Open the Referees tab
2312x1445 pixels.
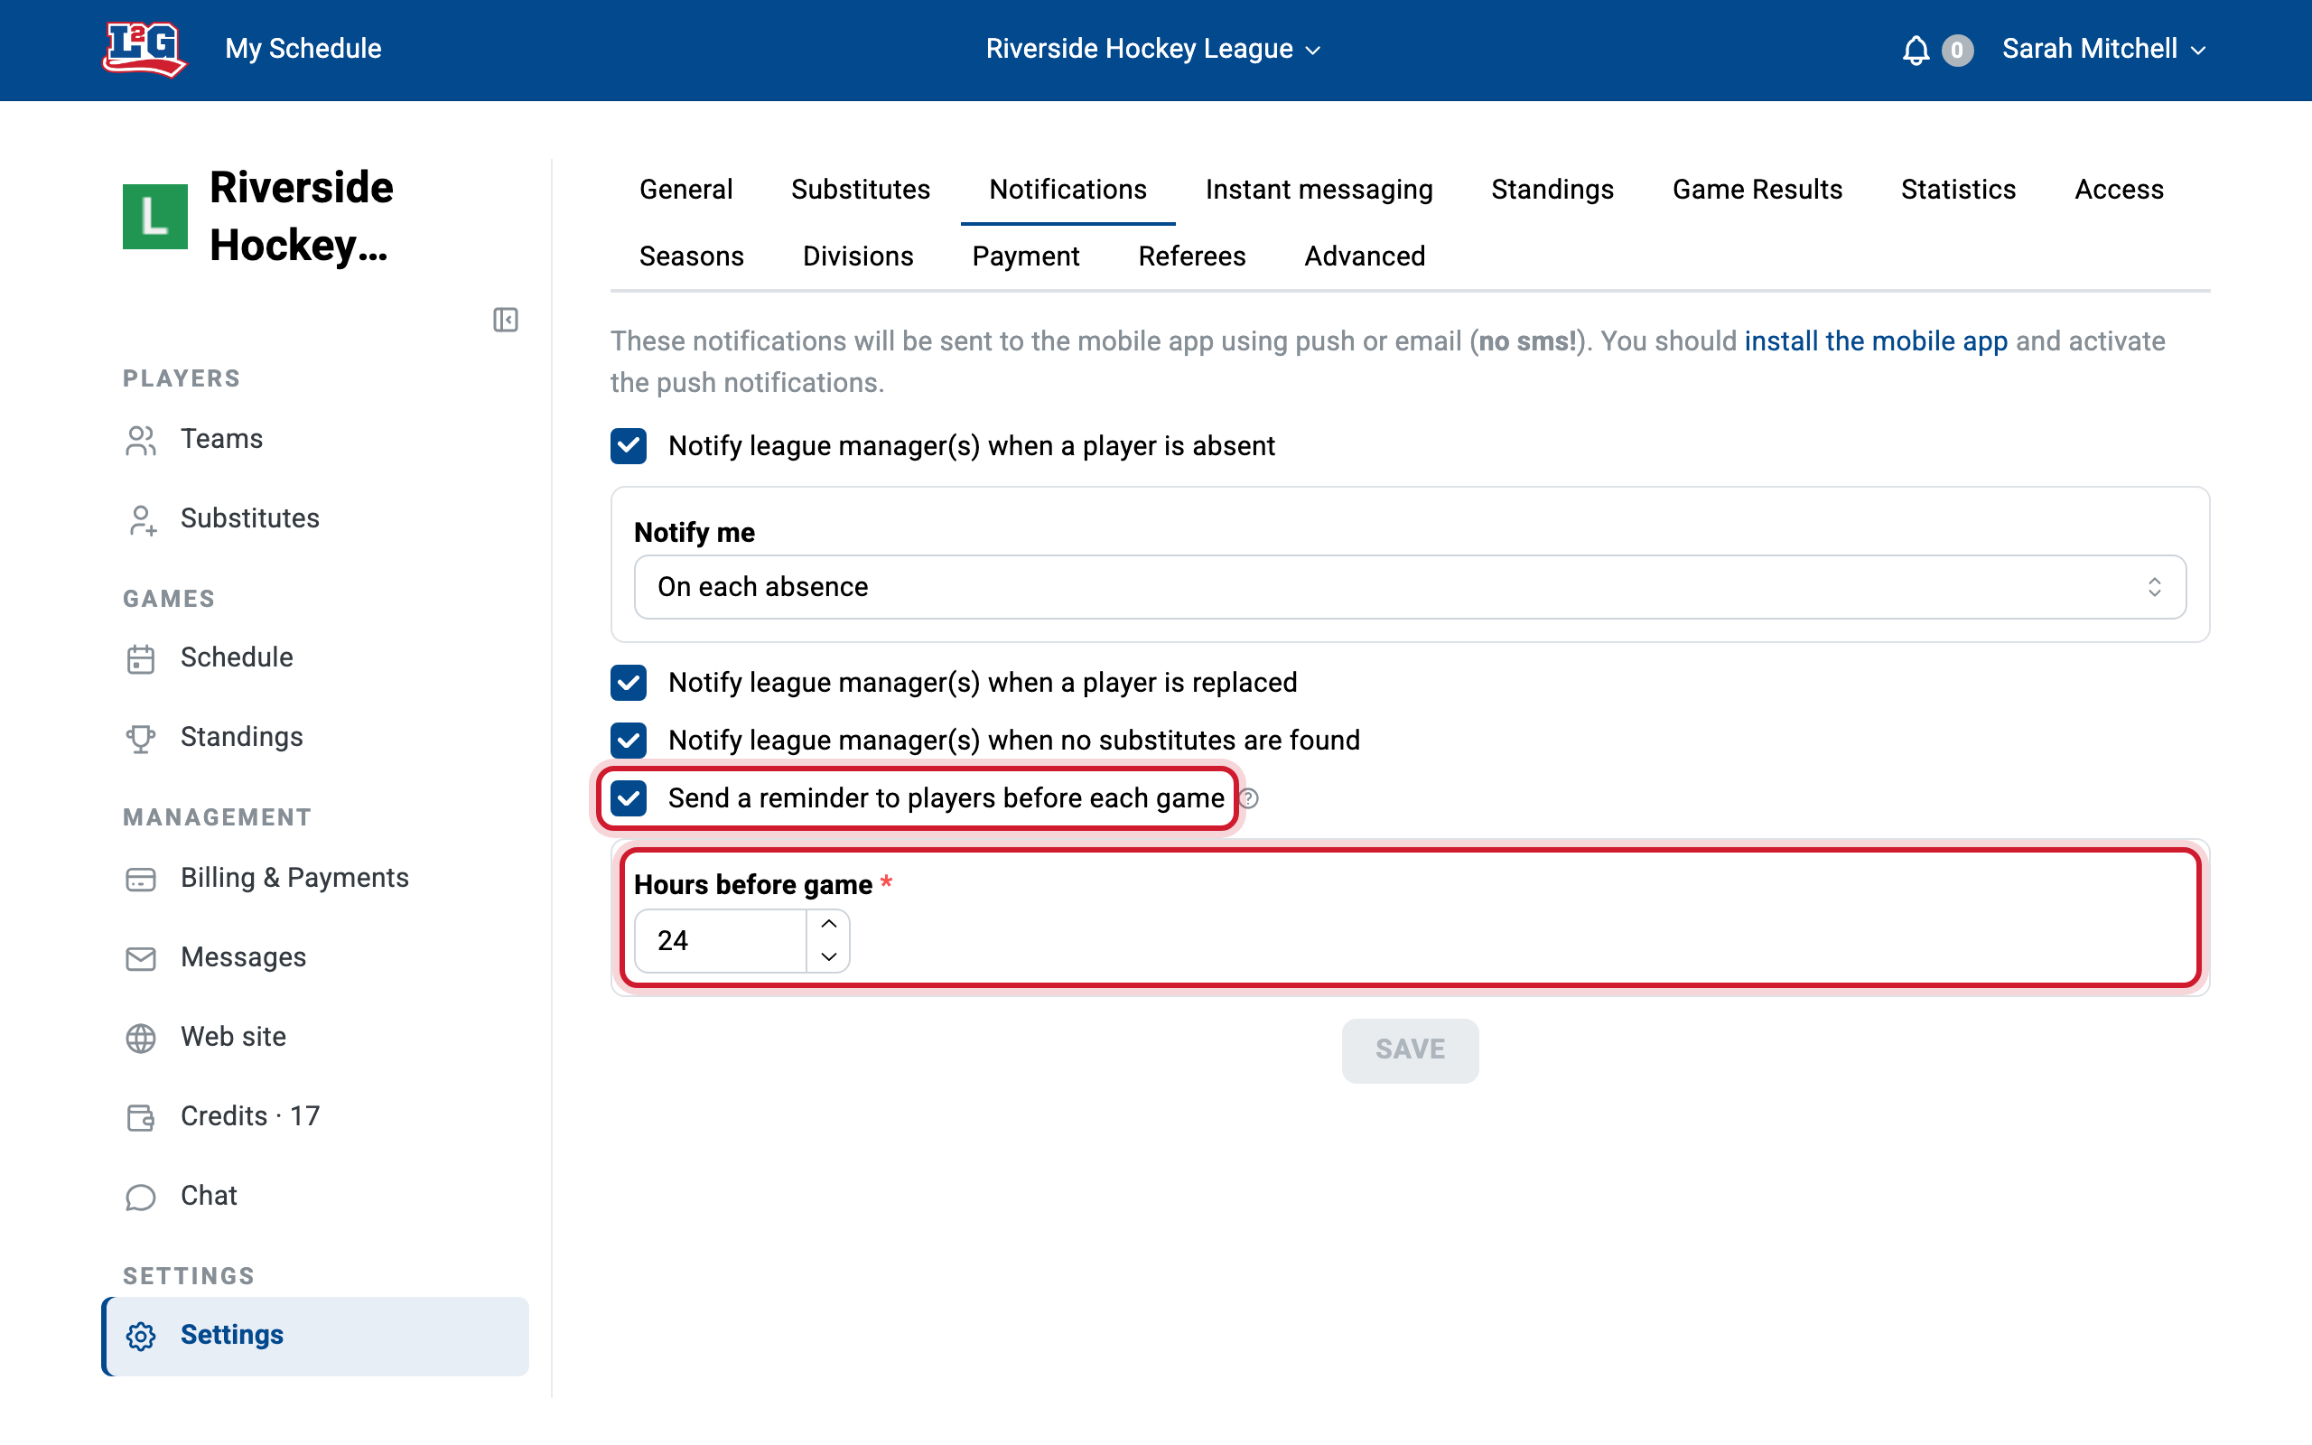(1191, 256)
